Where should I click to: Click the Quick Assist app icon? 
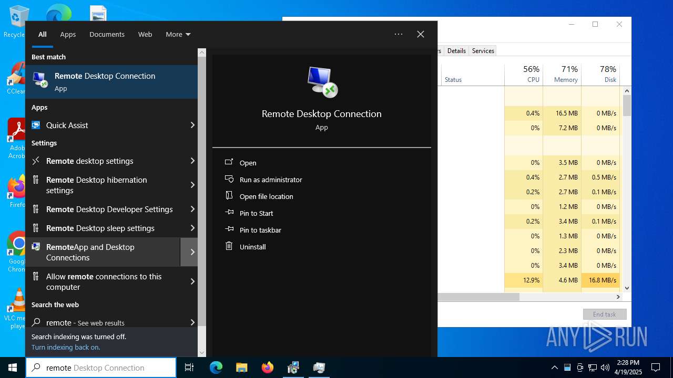(x=36, y=125)
